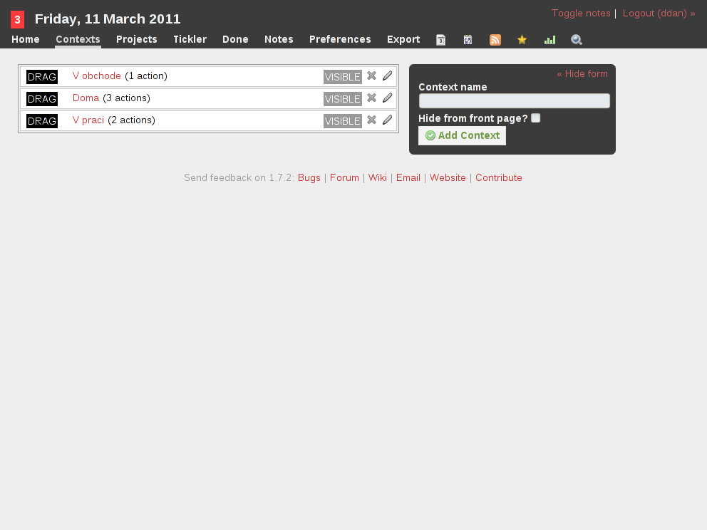
Task: Edit the V praci context with pencil
Action: [387, 120]
